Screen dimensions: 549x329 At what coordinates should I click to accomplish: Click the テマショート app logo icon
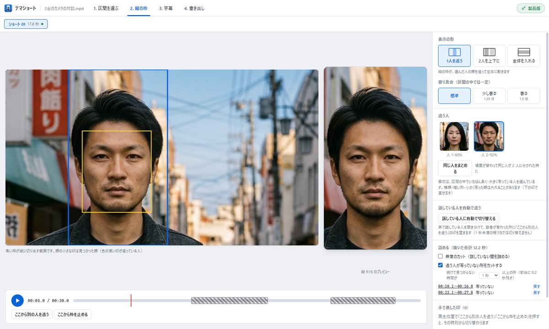click(8, 8)
